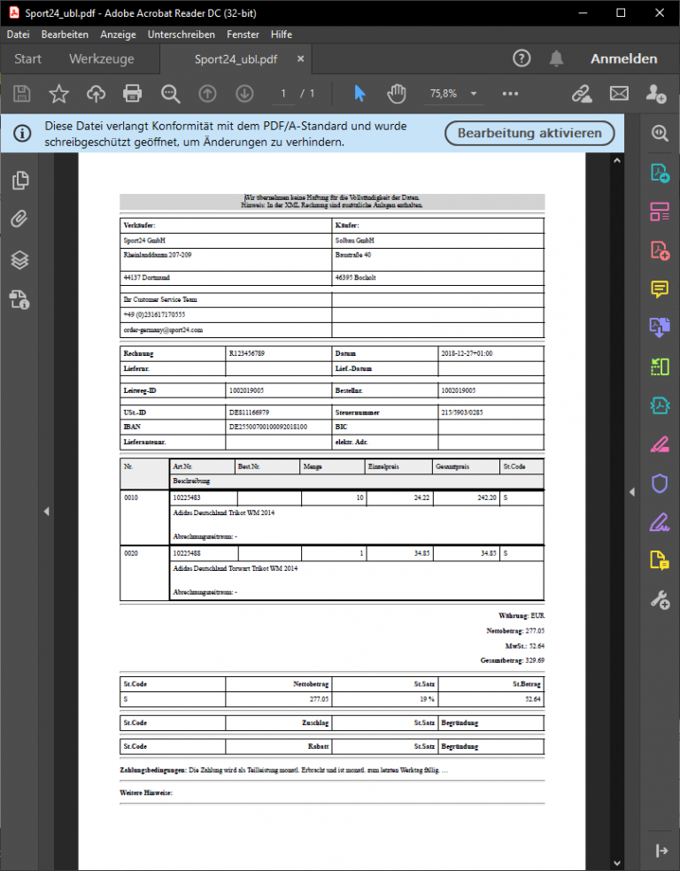Image resolution: width=680 pixels, height=871 pixels.
Task: Send file by email envelope icon
Action: [619, 93]
